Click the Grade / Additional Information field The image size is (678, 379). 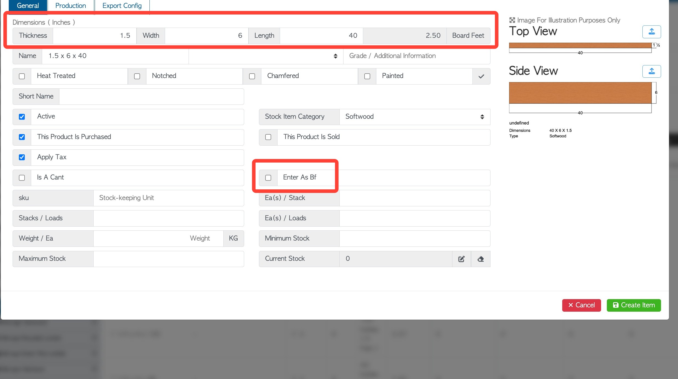(416, 56)
